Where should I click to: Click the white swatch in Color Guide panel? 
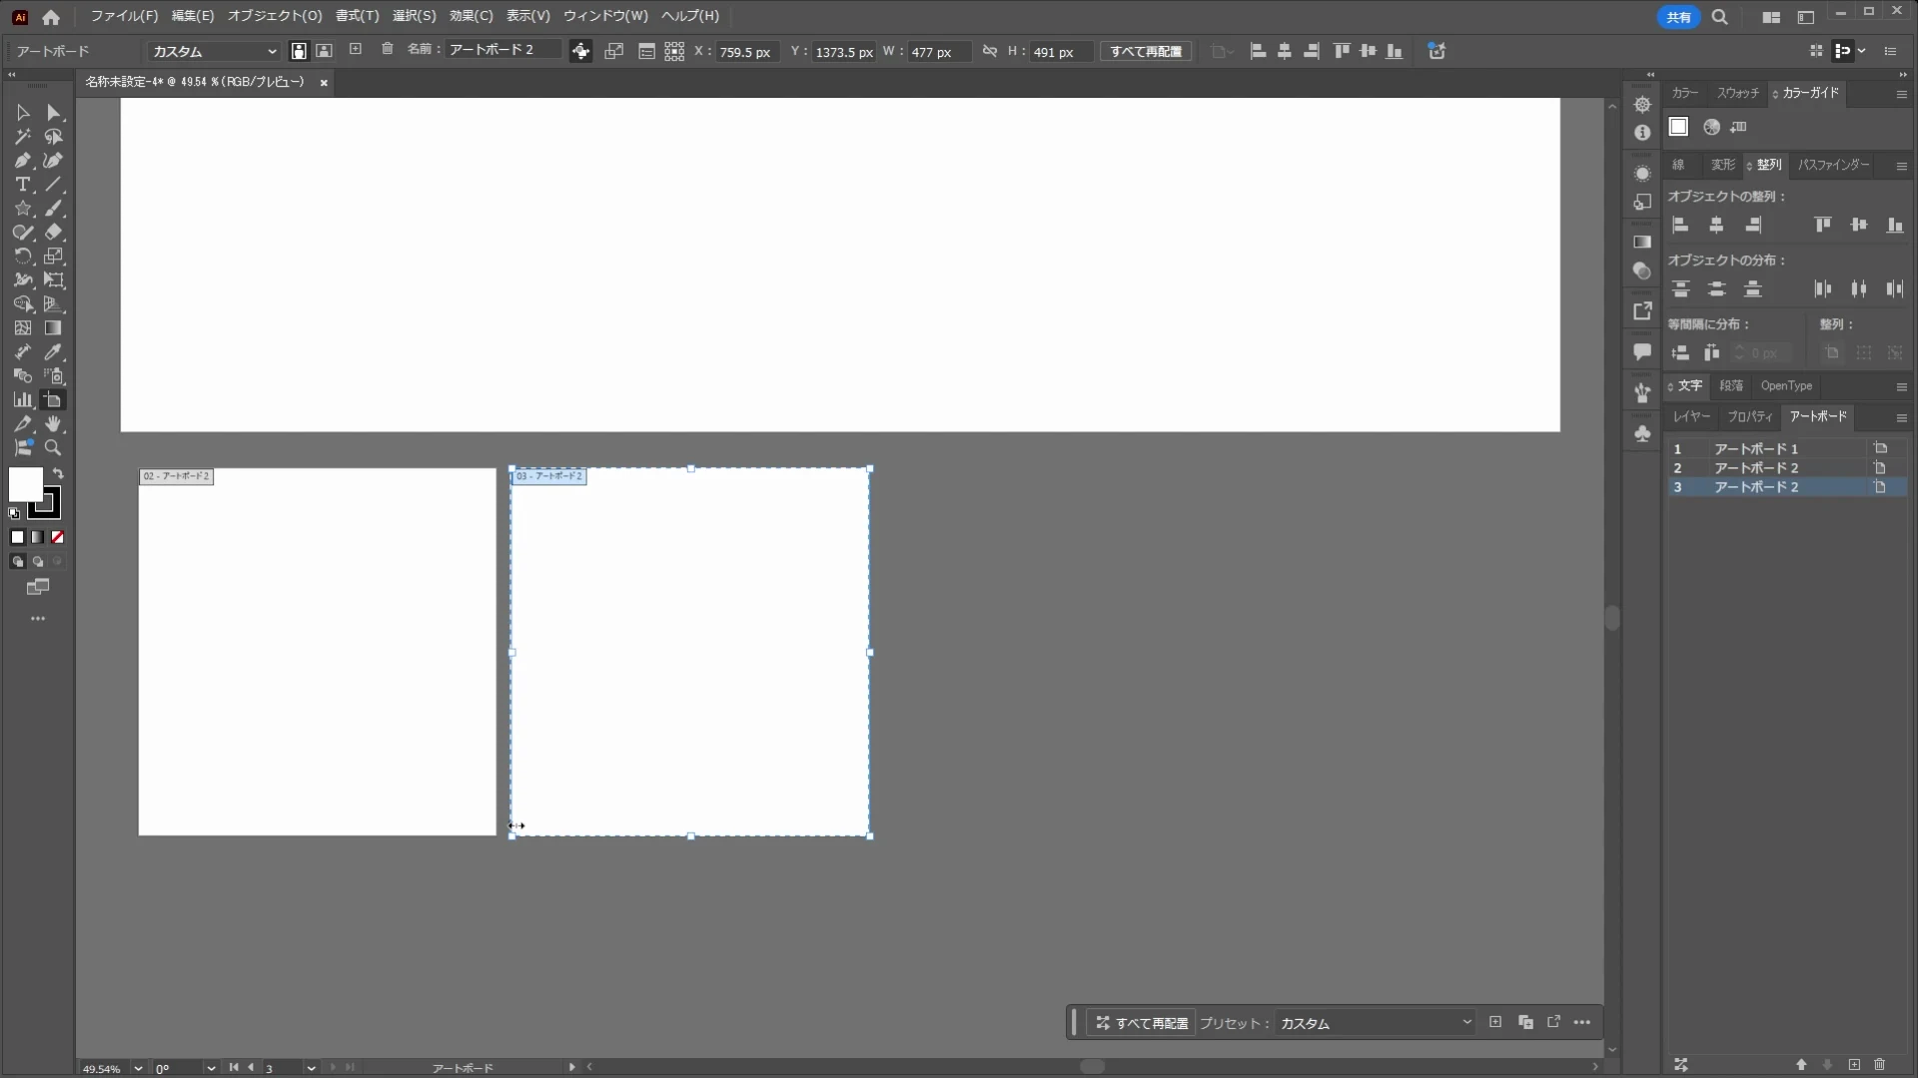1678,127
